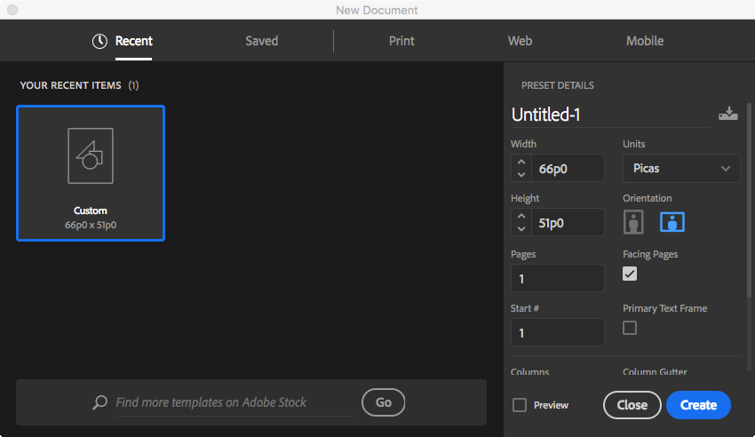Click the Width stepper up arrow
Screen dimensions: 755x437
(x=521, y=162)
